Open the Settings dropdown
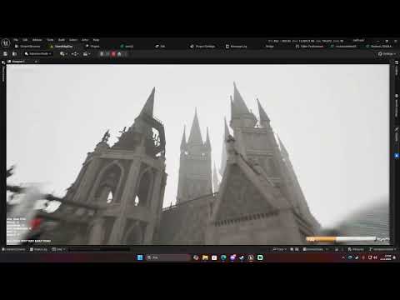 pos(387,54)
